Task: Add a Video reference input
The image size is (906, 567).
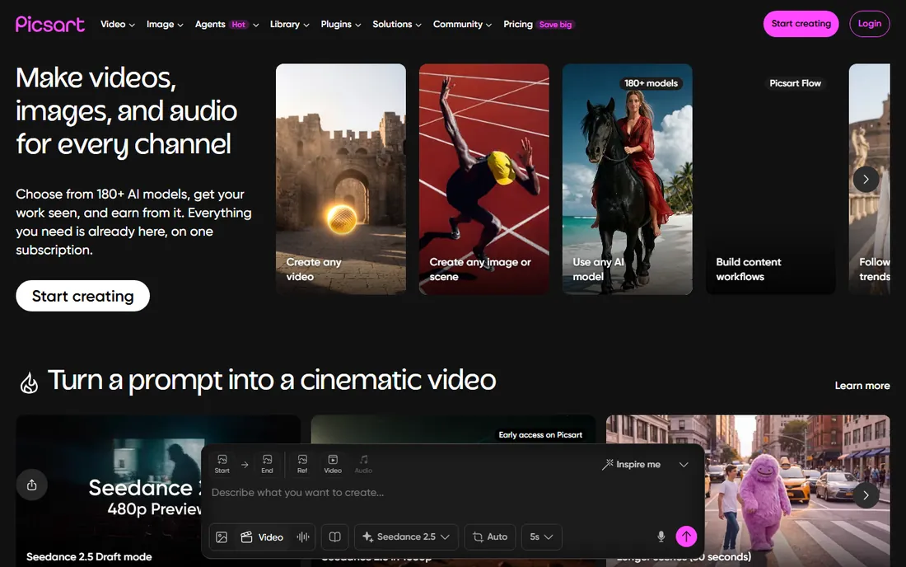Action: click(x=333, y=463)
